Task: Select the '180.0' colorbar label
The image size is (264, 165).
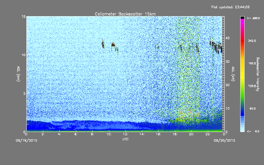Action: [x=252, y=63]
